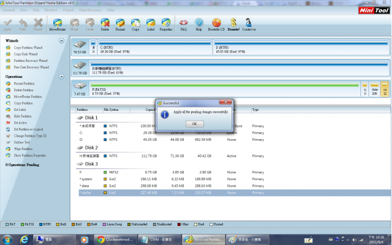Click the Format toolbar icon
392x245 pixels.
120,24
